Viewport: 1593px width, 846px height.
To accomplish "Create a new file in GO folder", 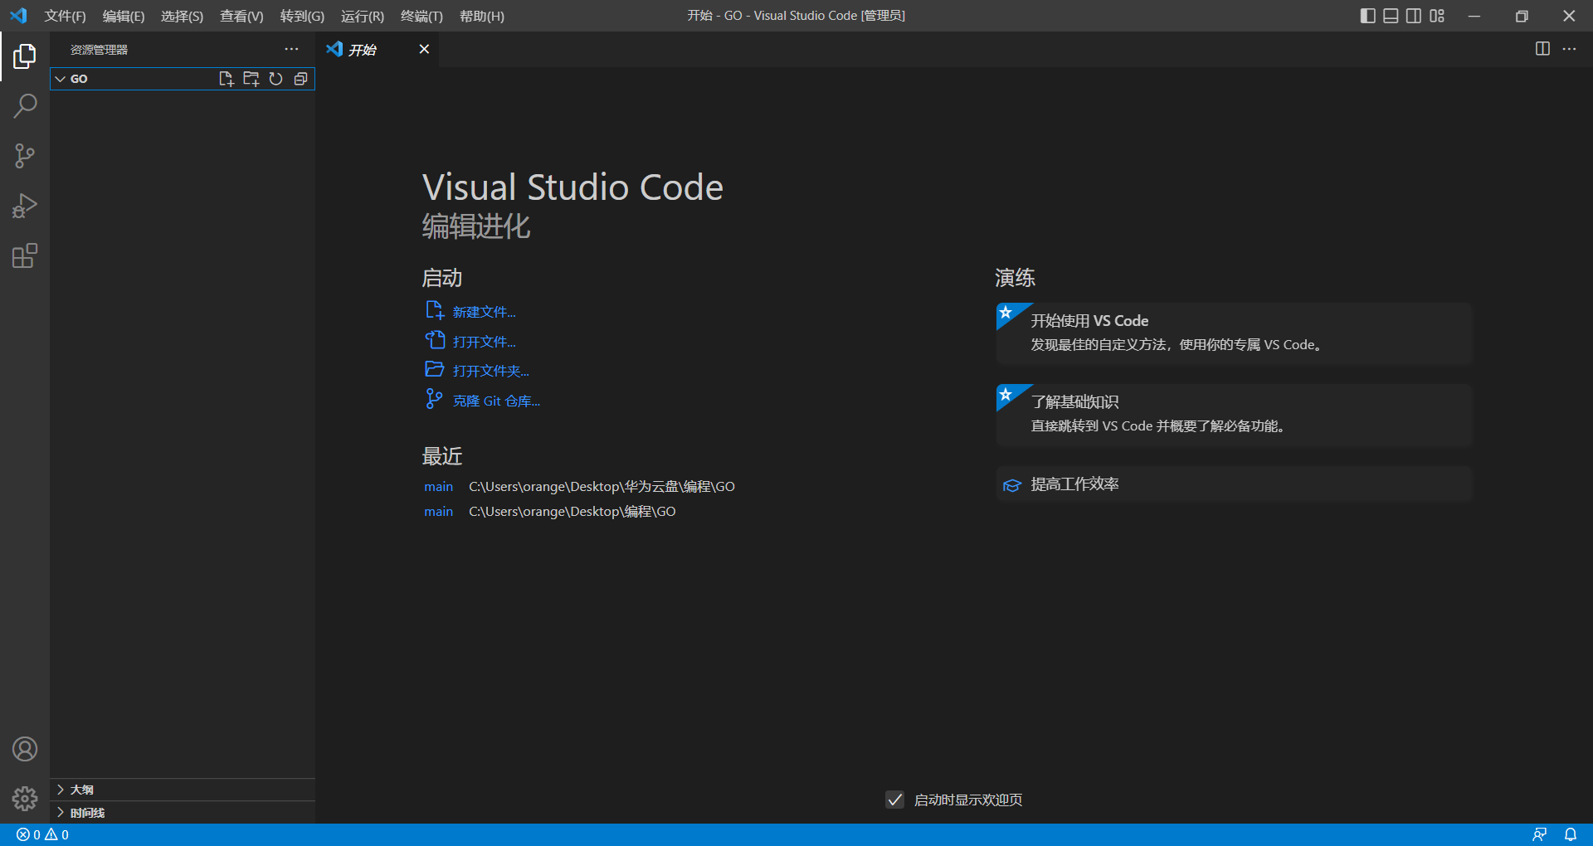I will click(226, 79).
